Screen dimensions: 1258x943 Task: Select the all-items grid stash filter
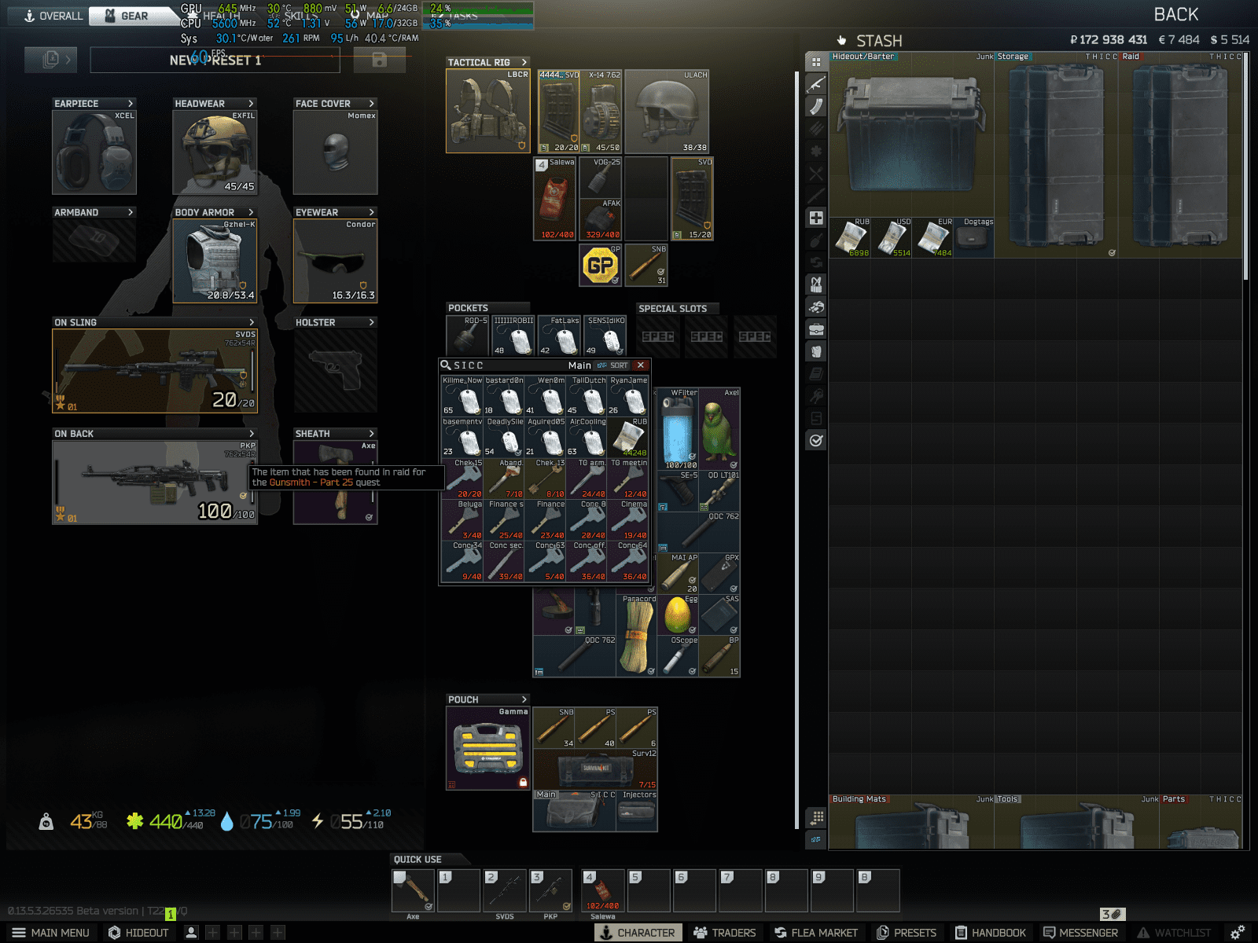816,61
